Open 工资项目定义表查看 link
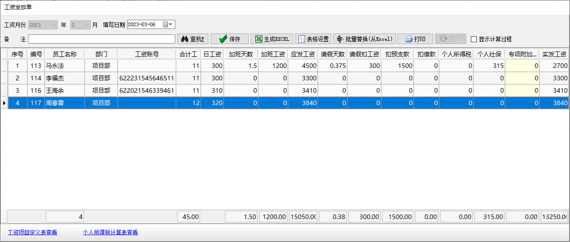This screenshot has width=570, height=242. [x=33, y=232]
